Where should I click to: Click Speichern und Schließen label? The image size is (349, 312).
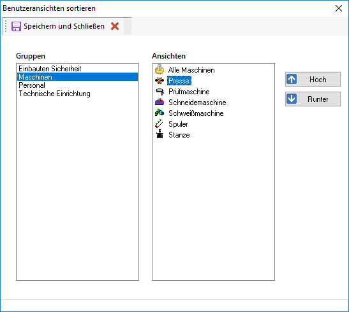pyautogui.click(x=64, y=26)
